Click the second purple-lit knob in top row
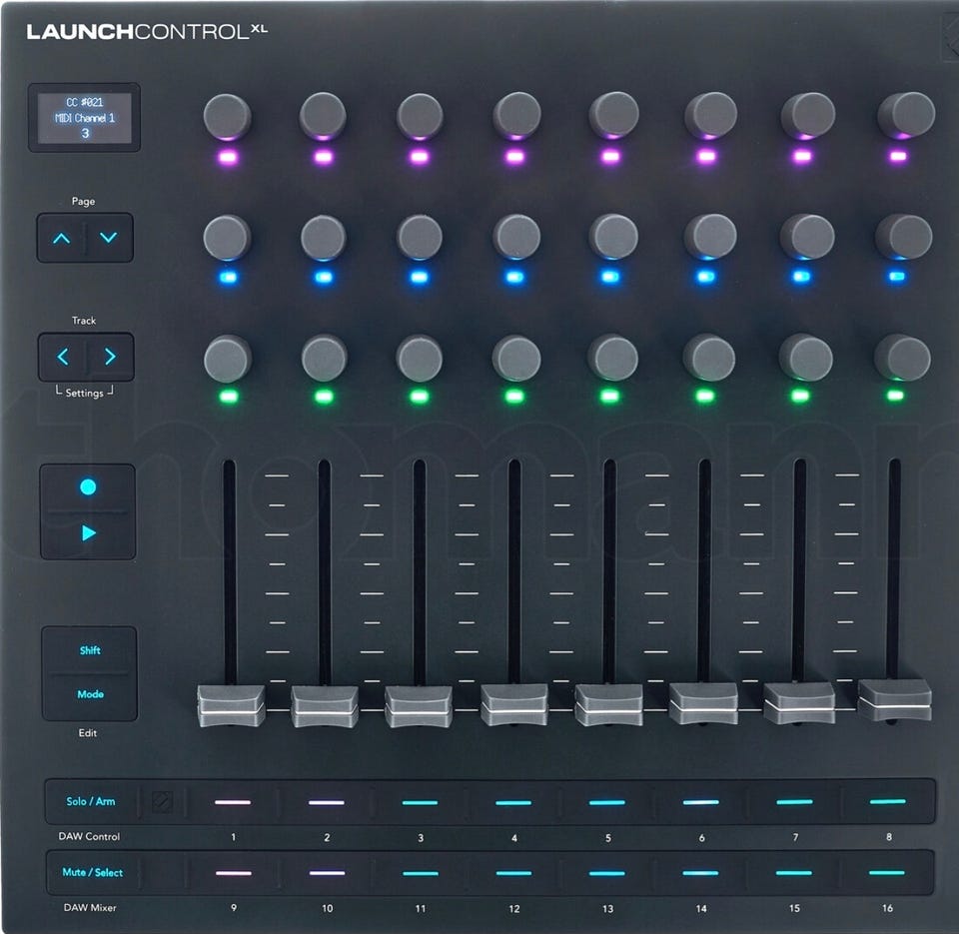 pos(323,116)
